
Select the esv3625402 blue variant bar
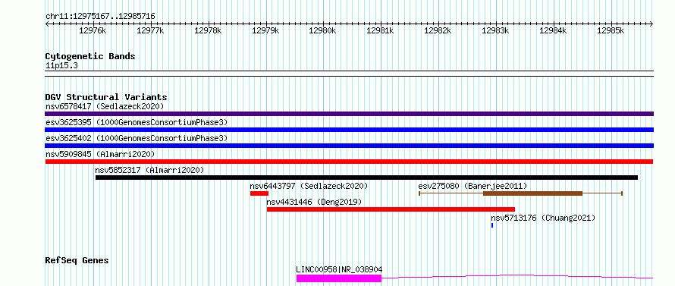[349, 146]
